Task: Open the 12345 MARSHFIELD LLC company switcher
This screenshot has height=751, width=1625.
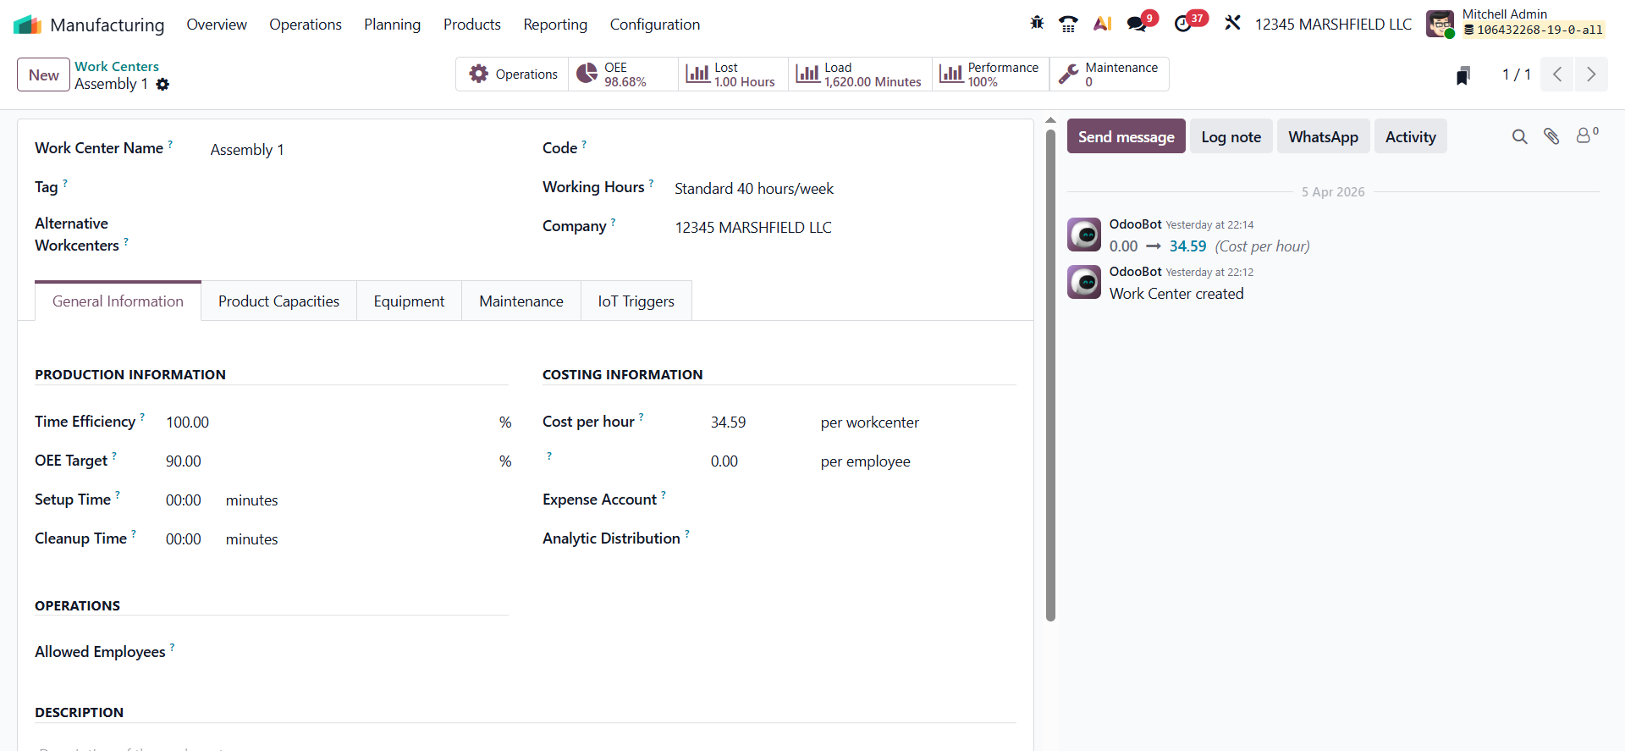Action: (x=1332, y=25)
